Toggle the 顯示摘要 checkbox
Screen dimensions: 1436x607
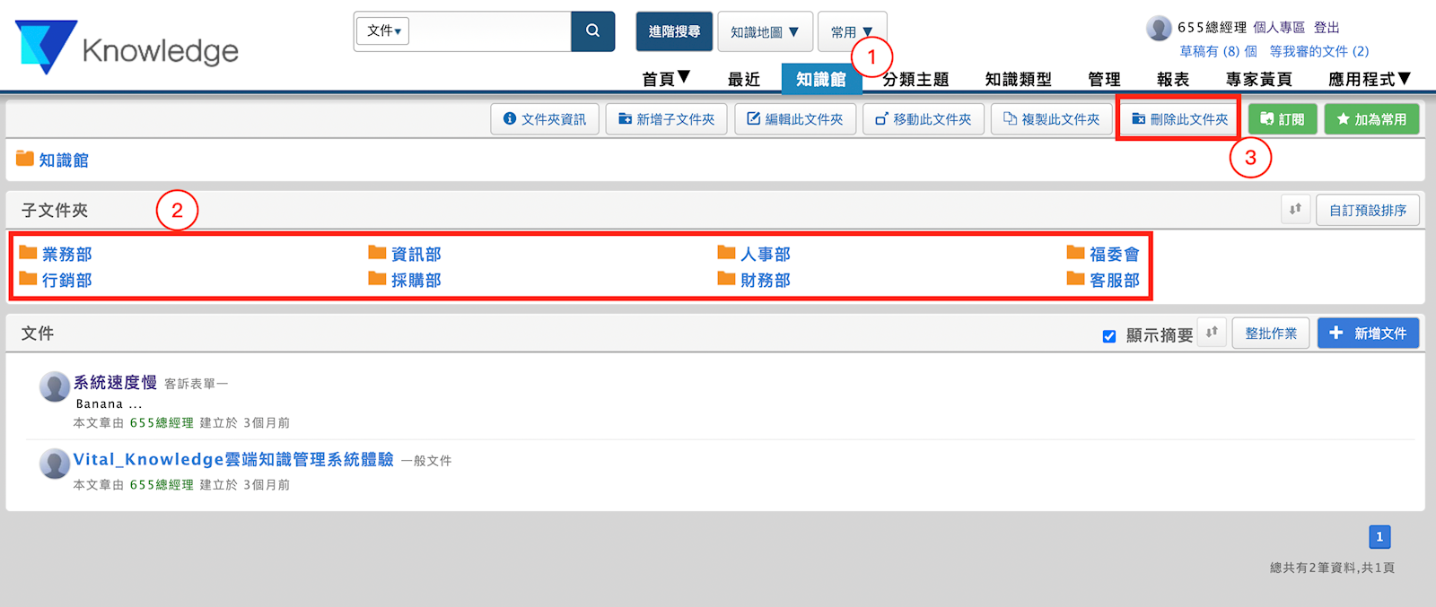pyautogui.click(x=1109, y=336)
